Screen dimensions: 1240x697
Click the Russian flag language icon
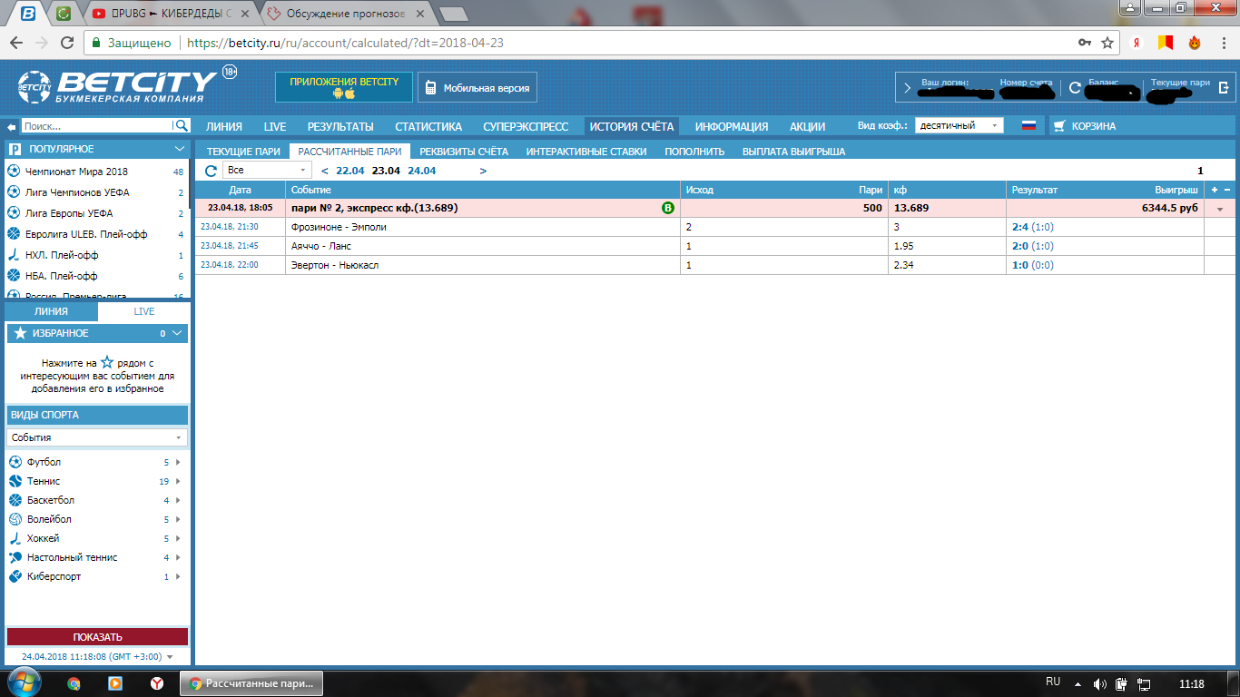click(1028, 126)
